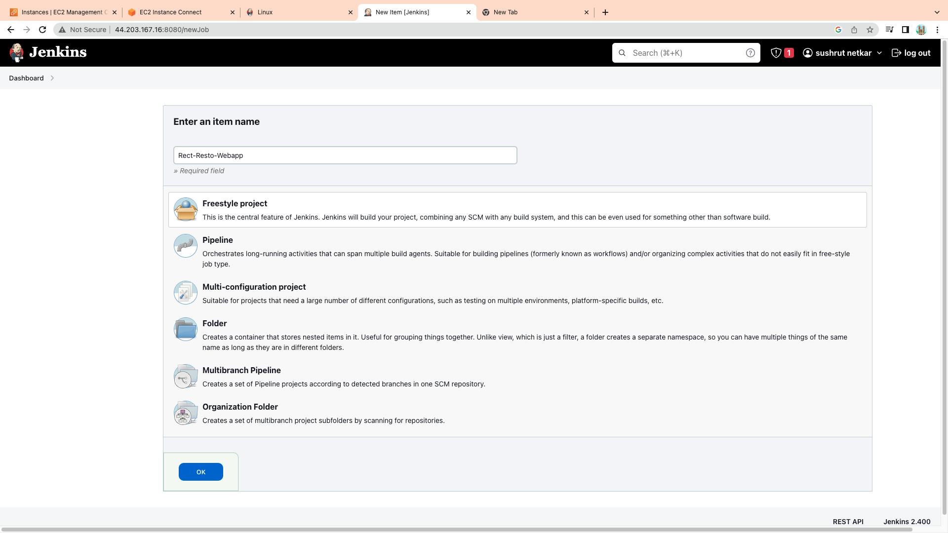Screen dimensions: 948x533
Task: Click the log out link
Action: (x=911, y=53)
